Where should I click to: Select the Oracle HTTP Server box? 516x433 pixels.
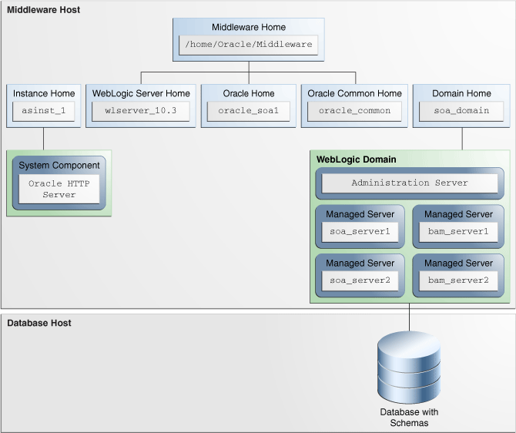pos(59,189)
